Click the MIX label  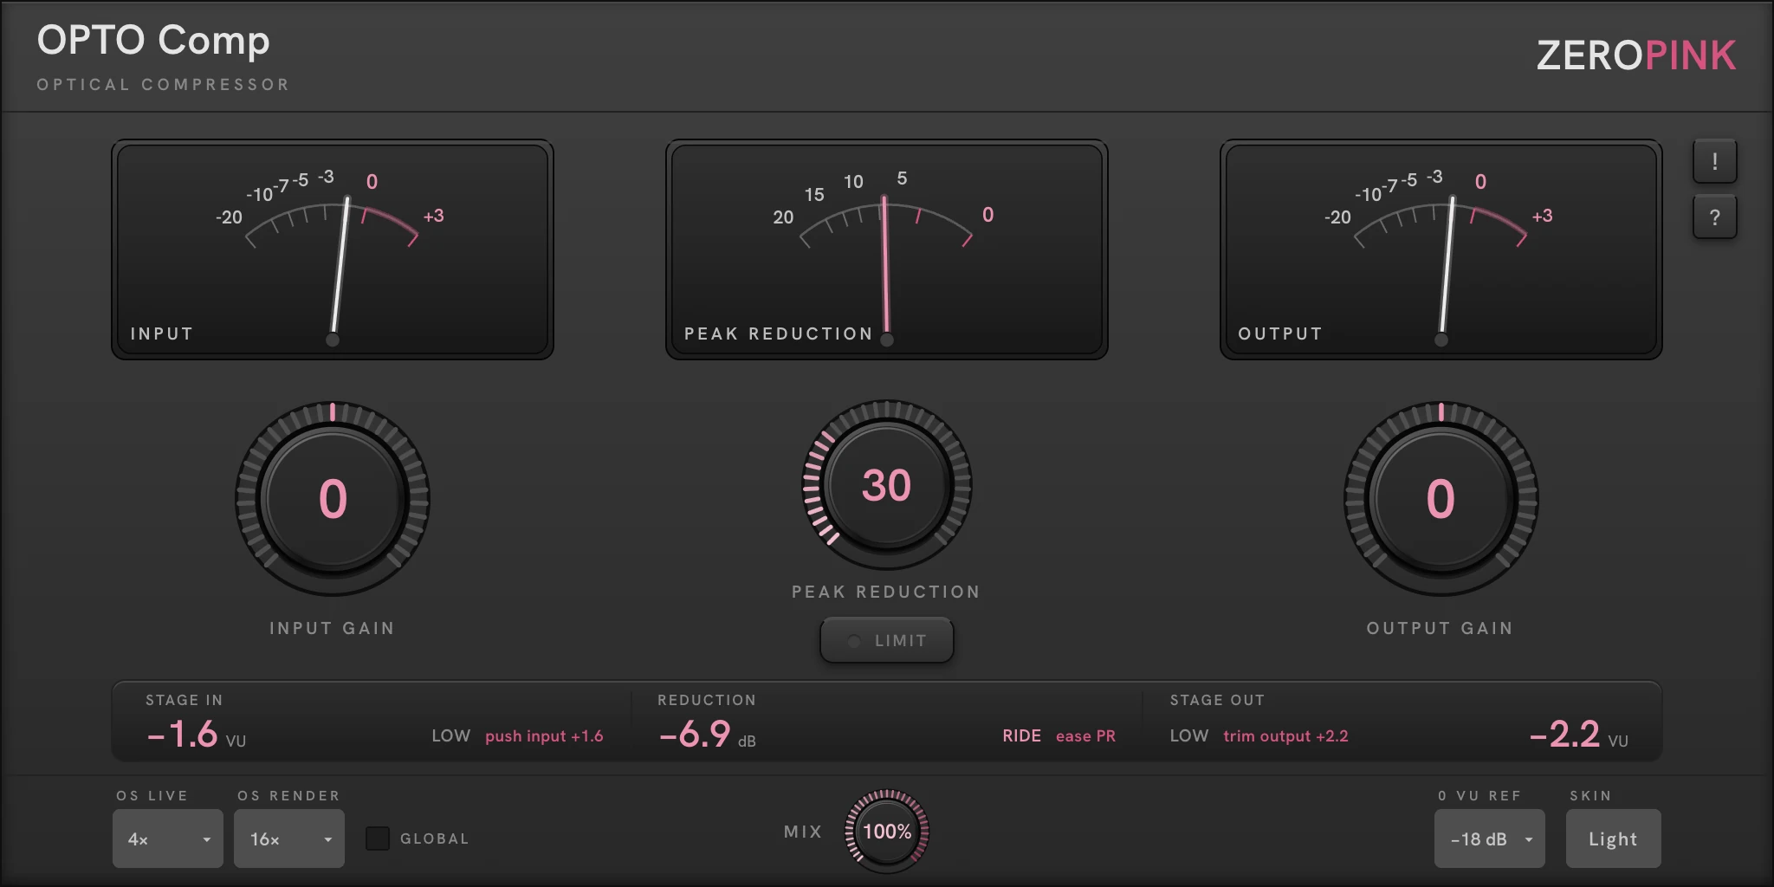coord(803,832)
